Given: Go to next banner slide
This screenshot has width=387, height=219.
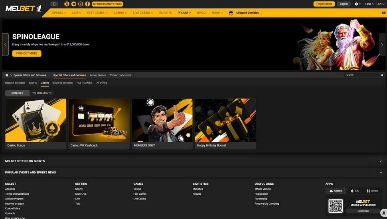Looking at the screenshot, I should tap(382, 45).
